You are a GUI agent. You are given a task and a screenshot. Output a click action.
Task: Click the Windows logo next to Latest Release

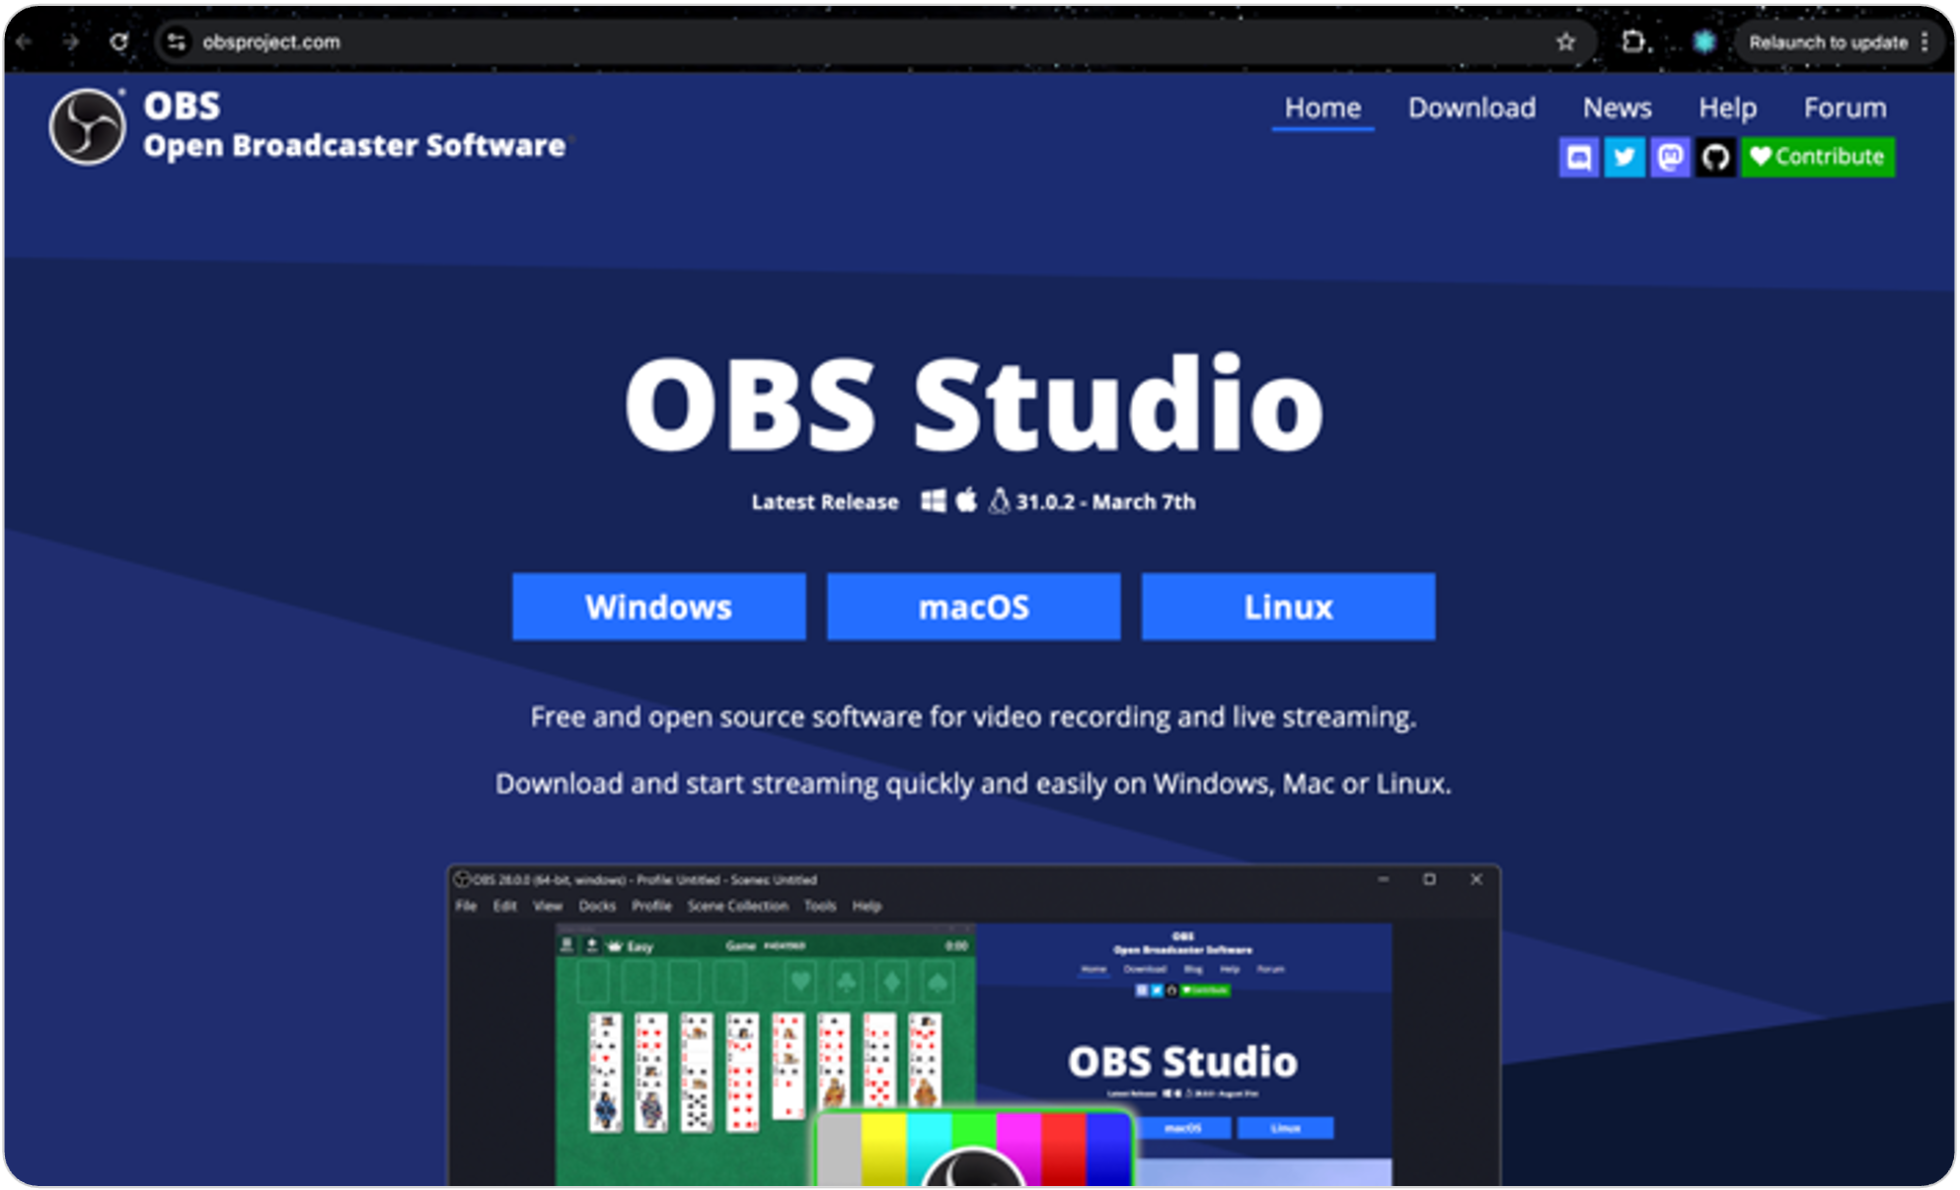pyautogui.click(x=933, y=501)
